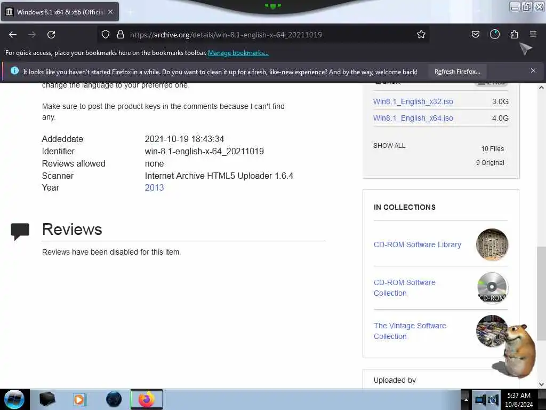This screenshot has height=410, width=546.
Task: Click the Refresh Firefox button
Action: point(457,72)
